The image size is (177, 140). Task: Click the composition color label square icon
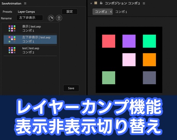pyautogui.click(x=96, y=3)
